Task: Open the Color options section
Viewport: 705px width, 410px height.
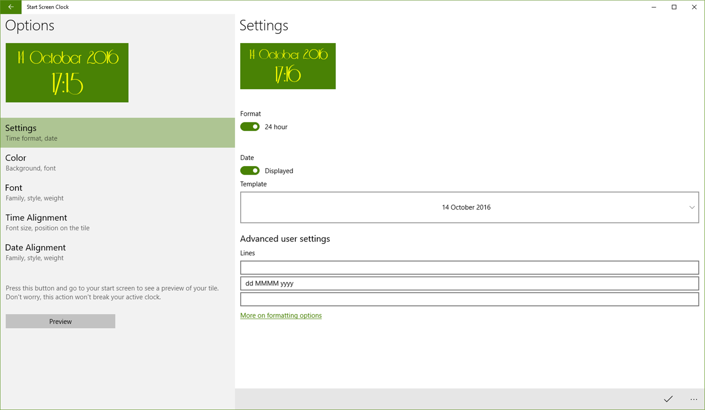Action: [x=118, y=162]
